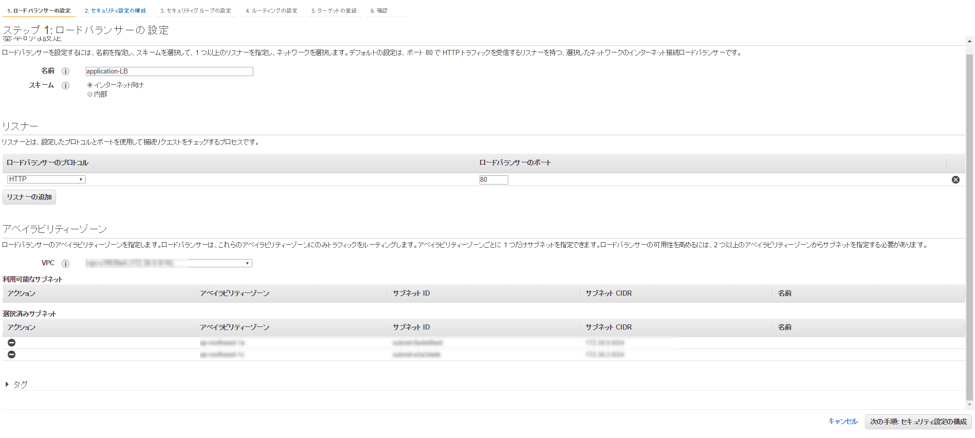
Task: Open the VPC selection dropdown
Action: (x=169, y=263)
